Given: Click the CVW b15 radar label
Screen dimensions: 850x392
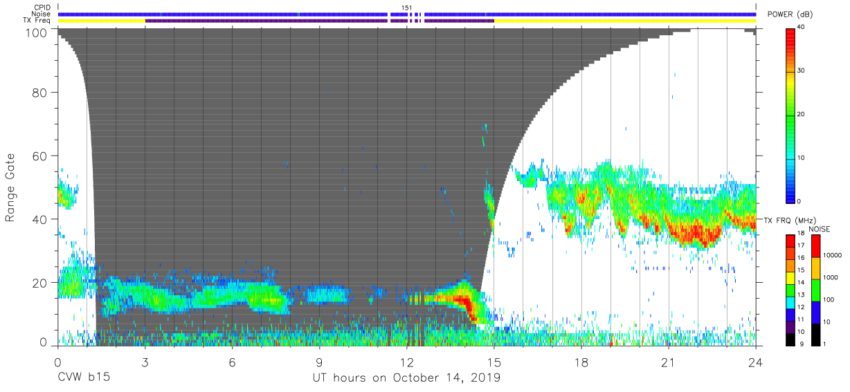Looking at the screenshot, I should coord(84,378).
